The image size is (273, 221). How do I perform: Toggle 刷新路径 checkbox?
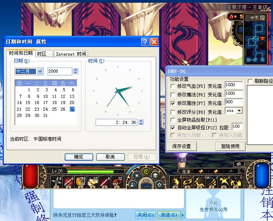point(250,81)
